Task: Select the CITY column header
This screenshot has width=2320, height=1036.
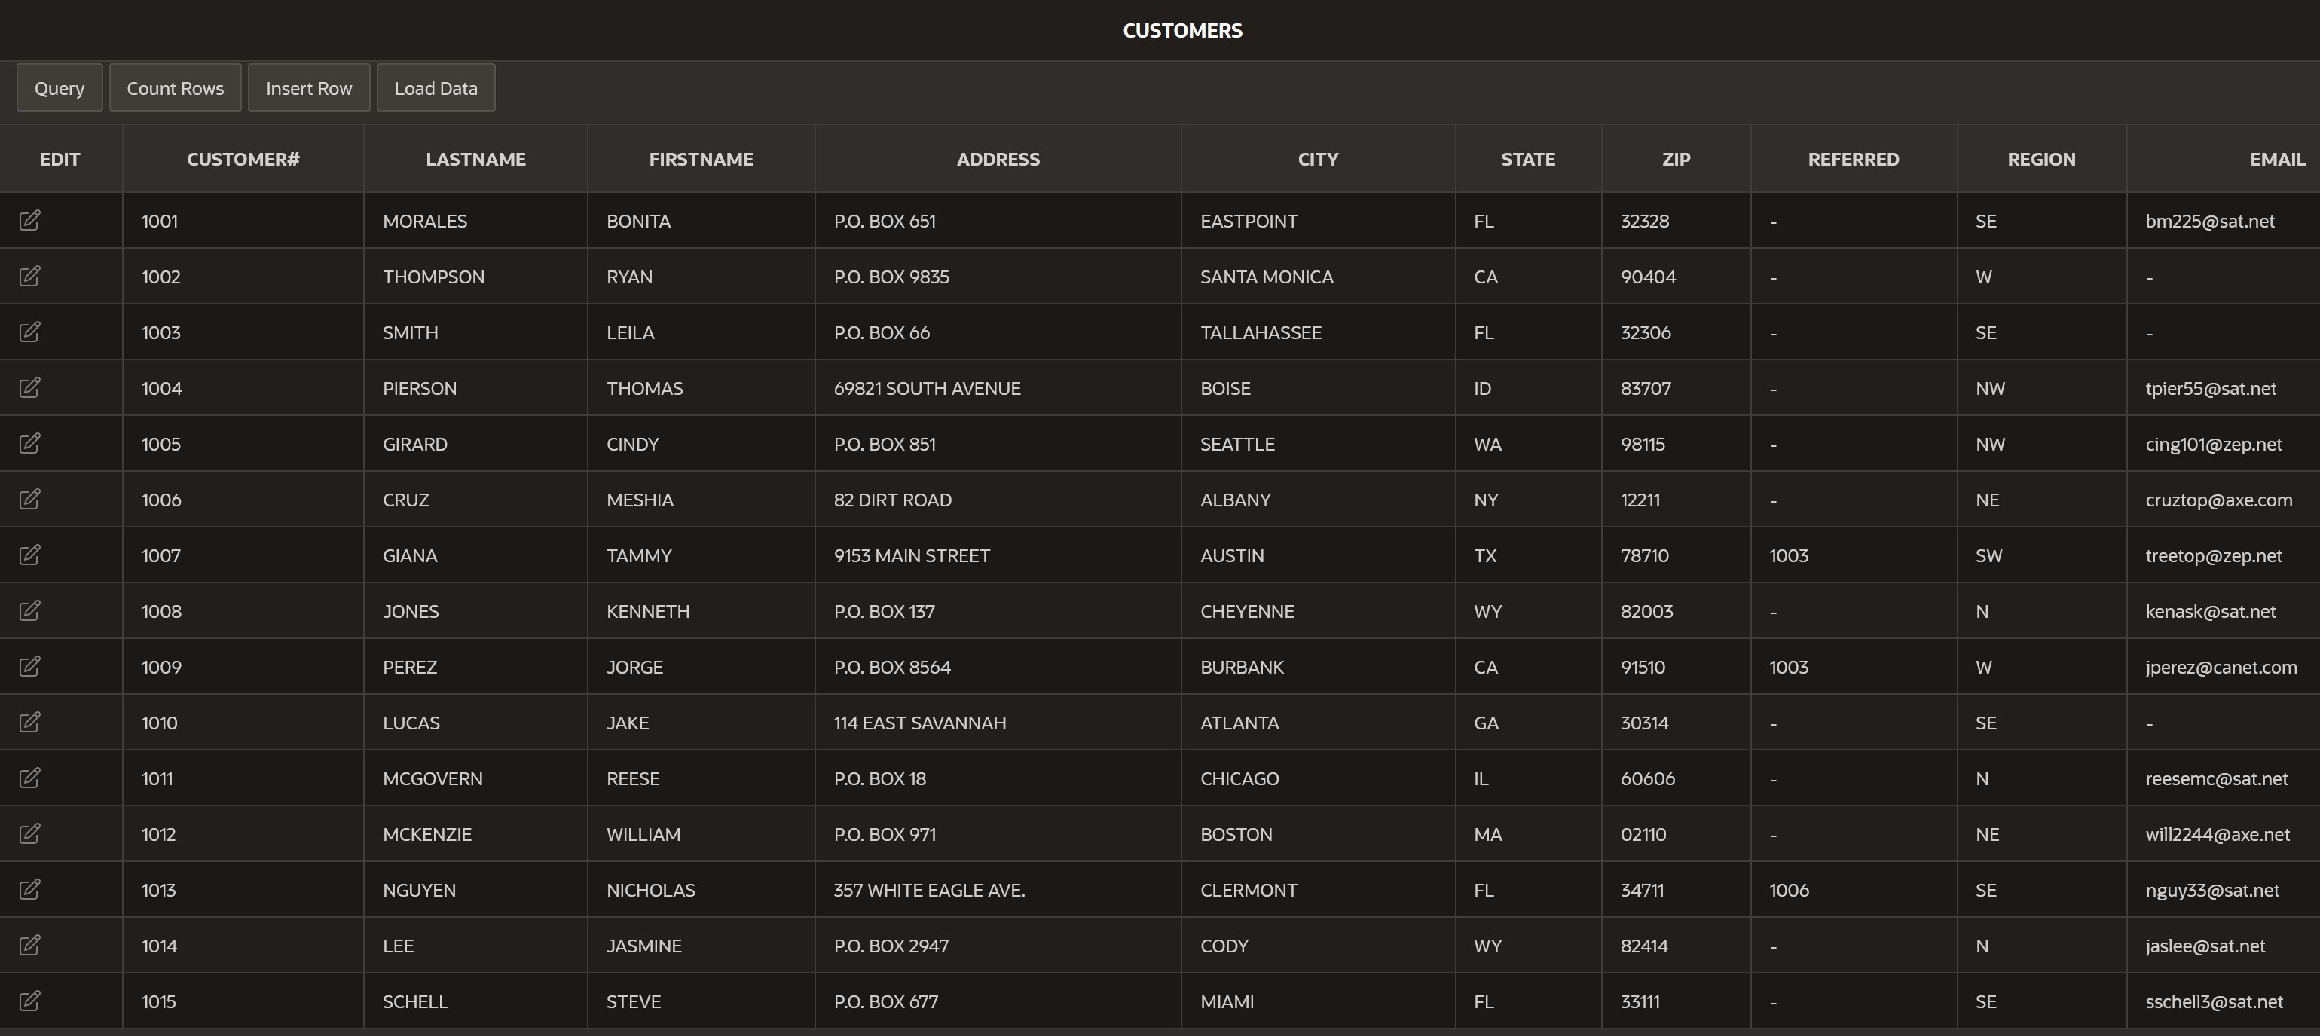Action: (x=1318, y=160)
